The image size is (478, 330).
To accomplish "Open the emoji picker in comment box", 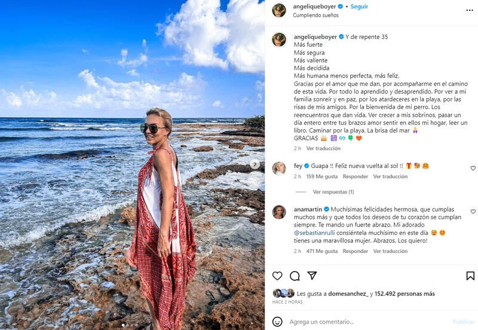I will tap(277, 322).
